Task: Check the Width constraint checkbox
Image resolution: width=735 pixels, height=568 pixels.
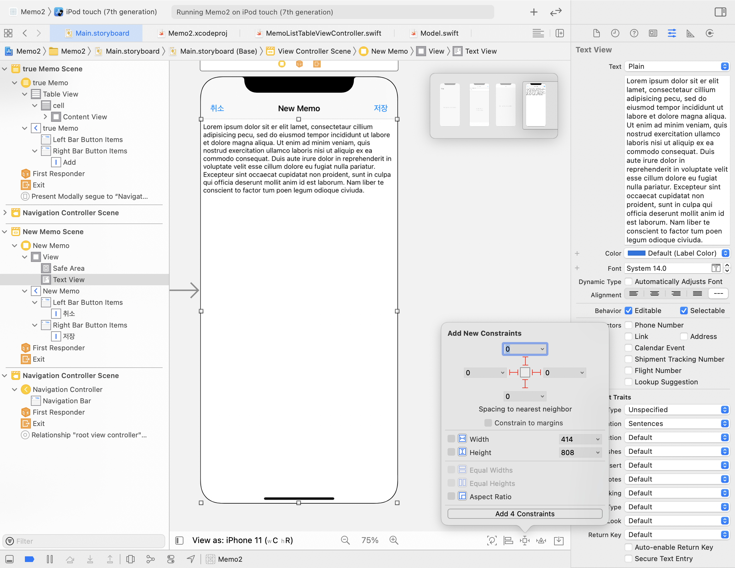Action: pos(451,439)
